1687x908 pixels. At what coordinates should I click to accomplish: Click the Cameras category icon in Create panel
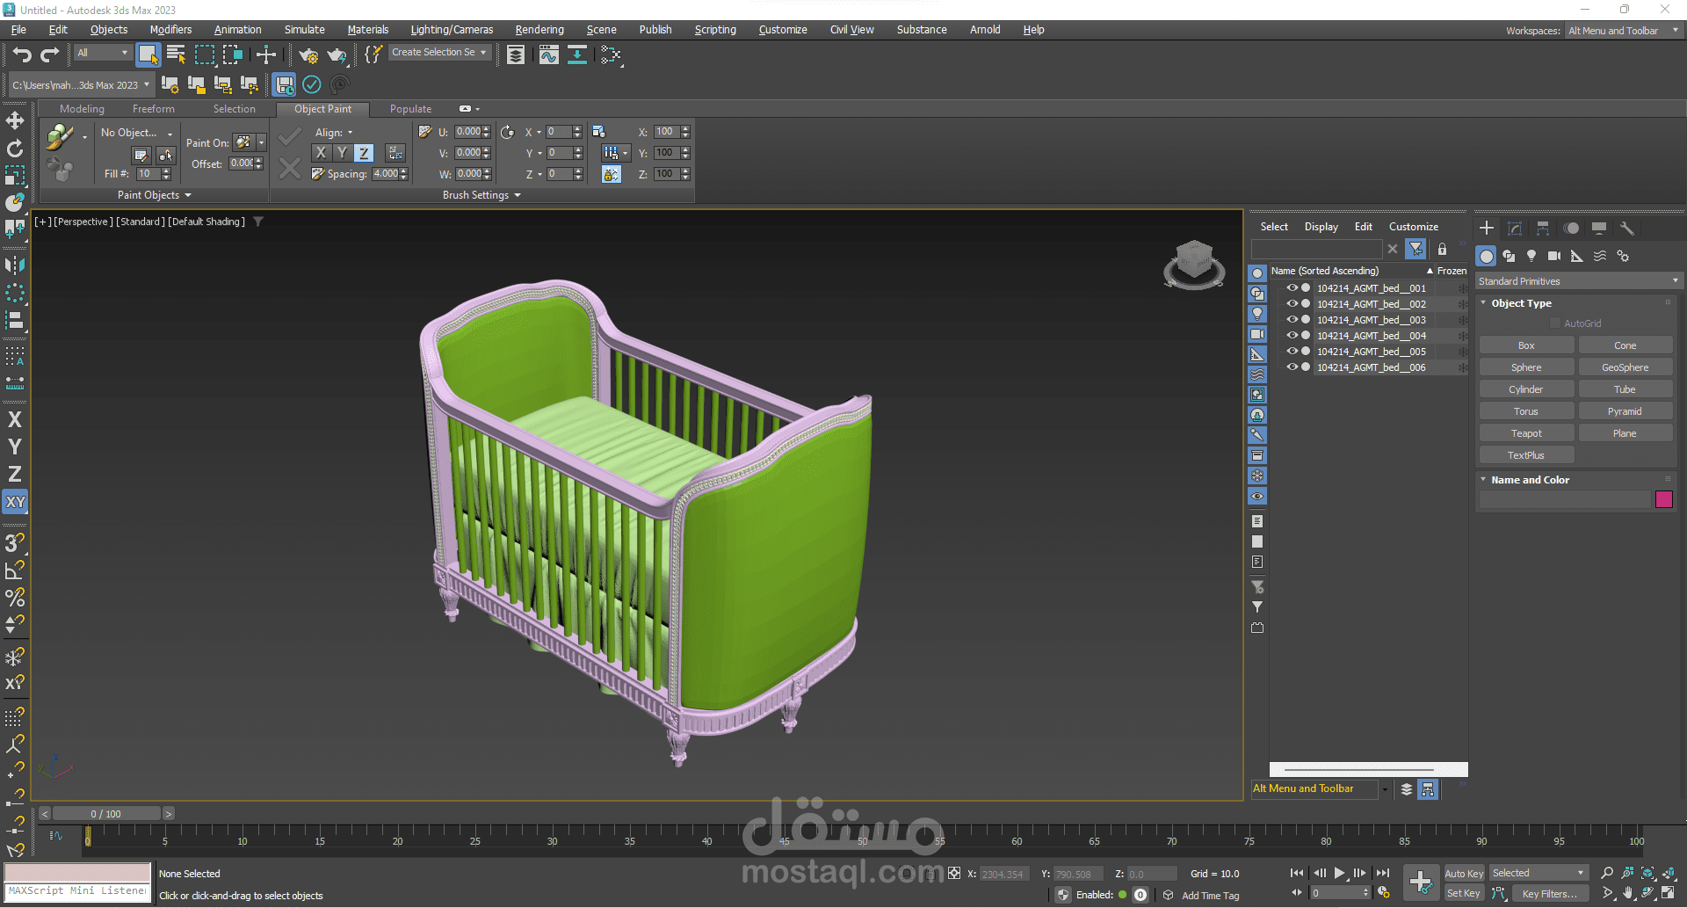[1554, 256]
